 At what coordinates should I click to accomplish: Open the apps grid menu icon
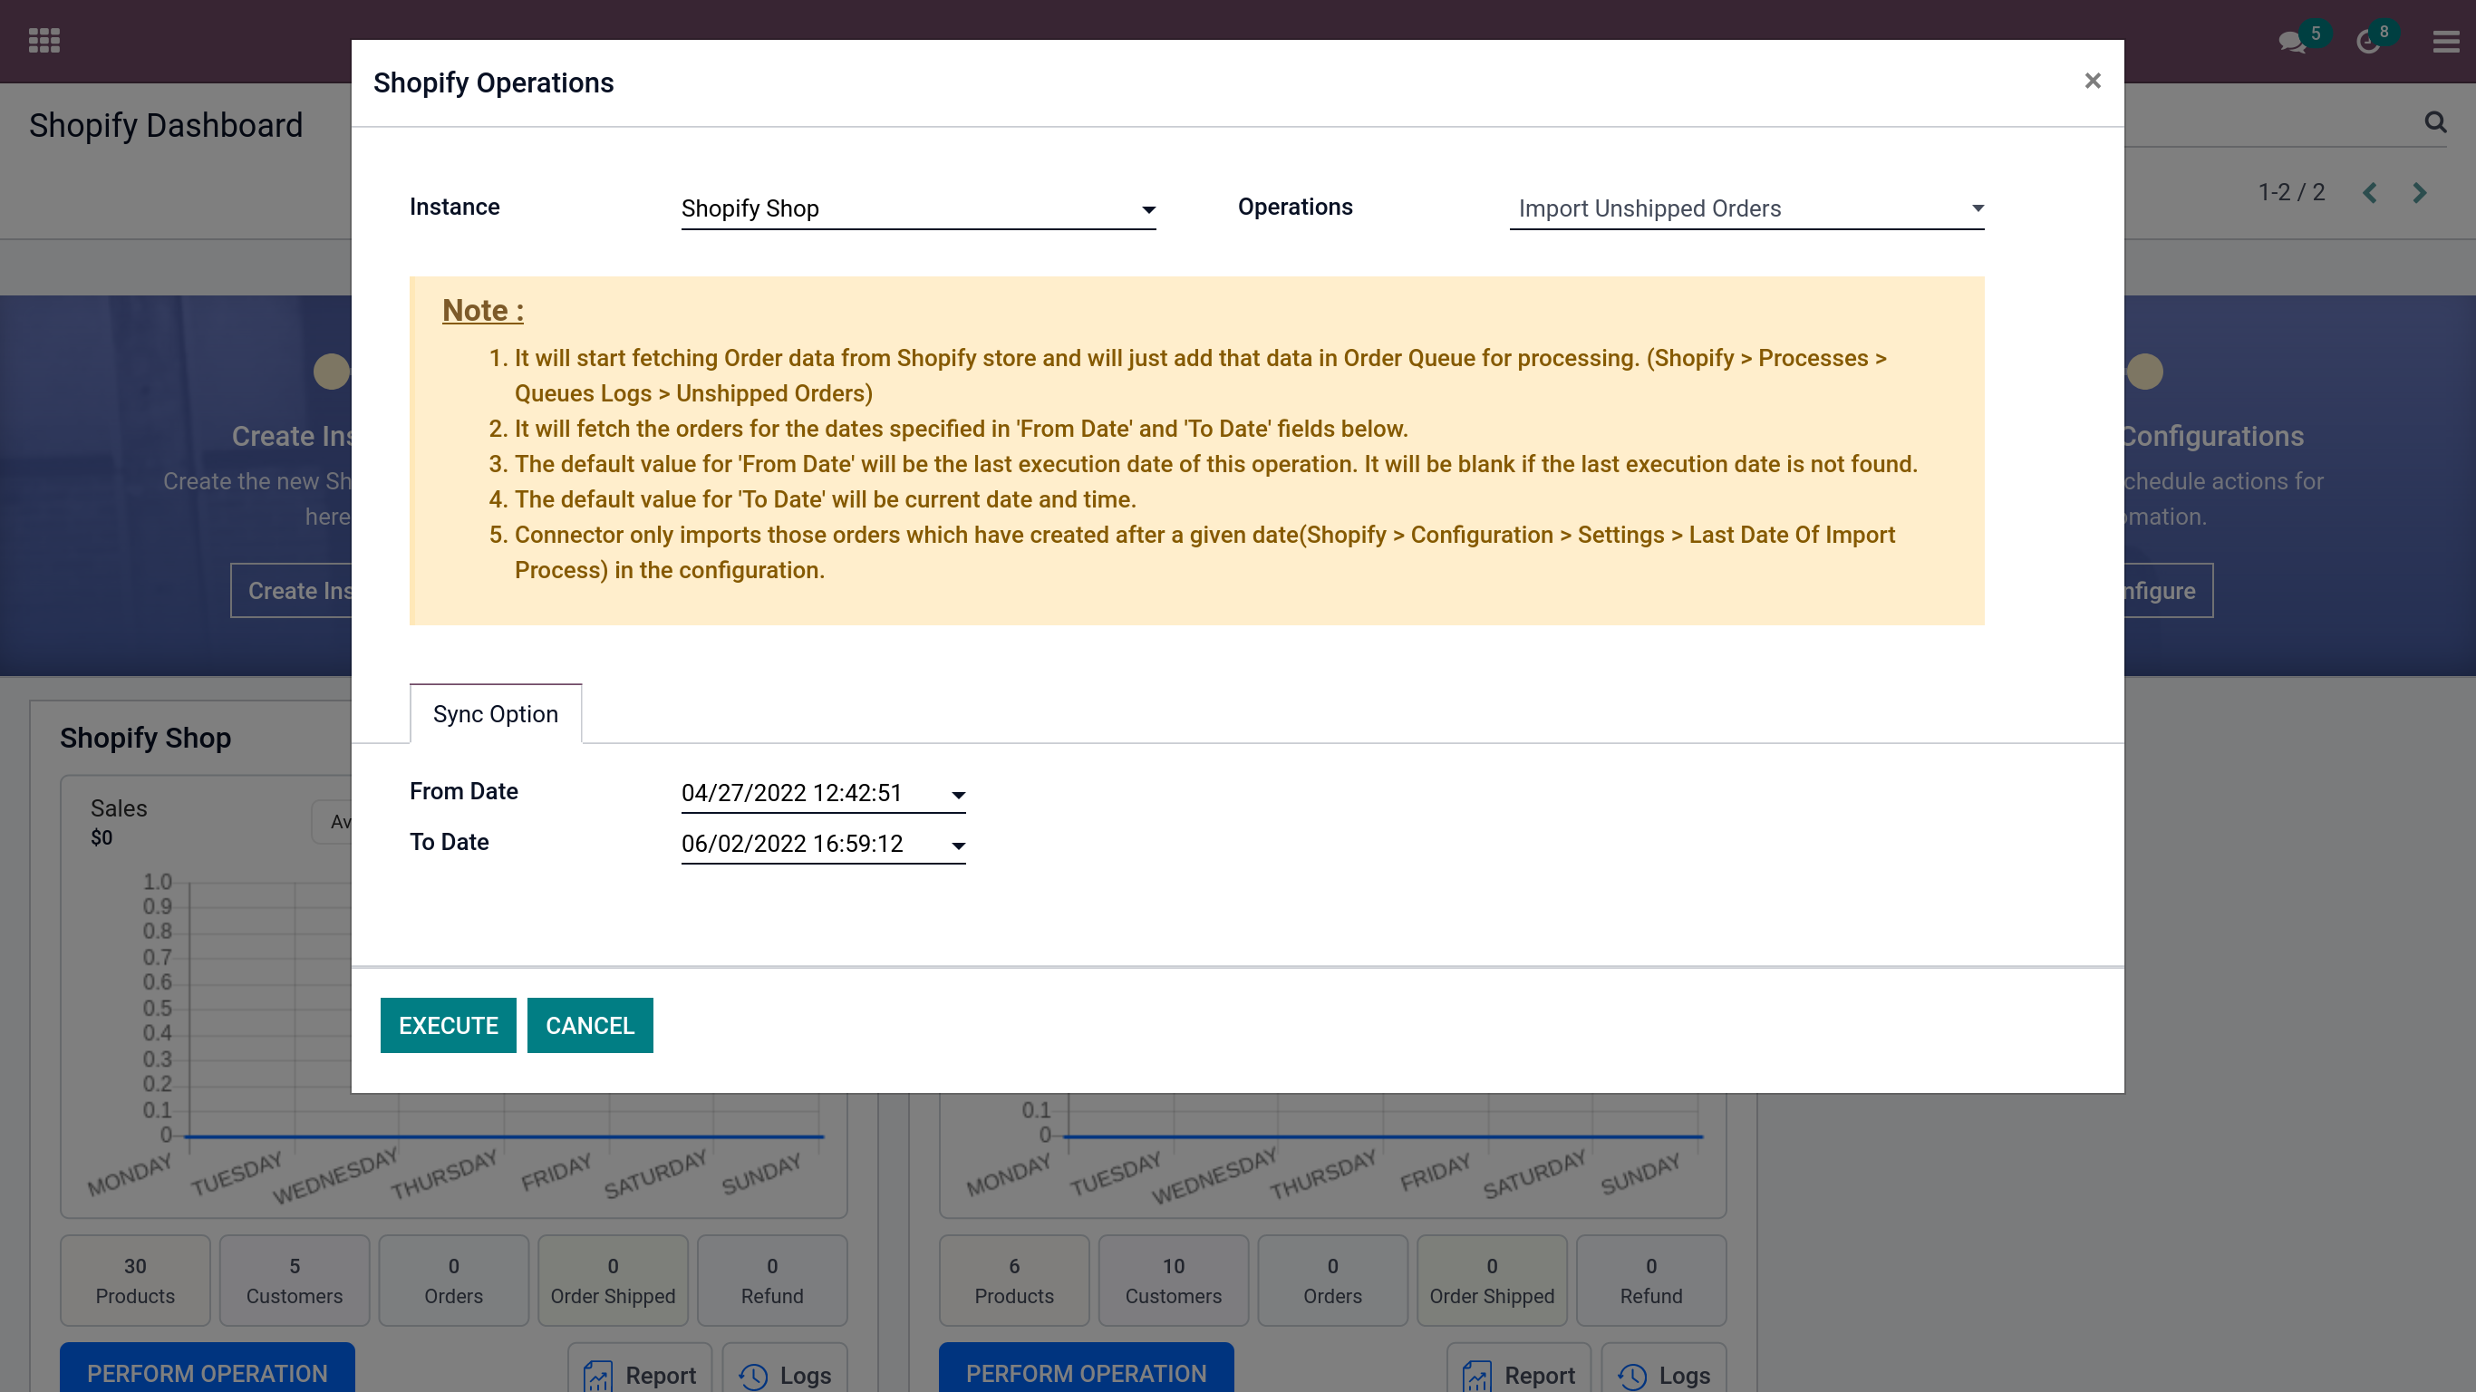[44, 41]
